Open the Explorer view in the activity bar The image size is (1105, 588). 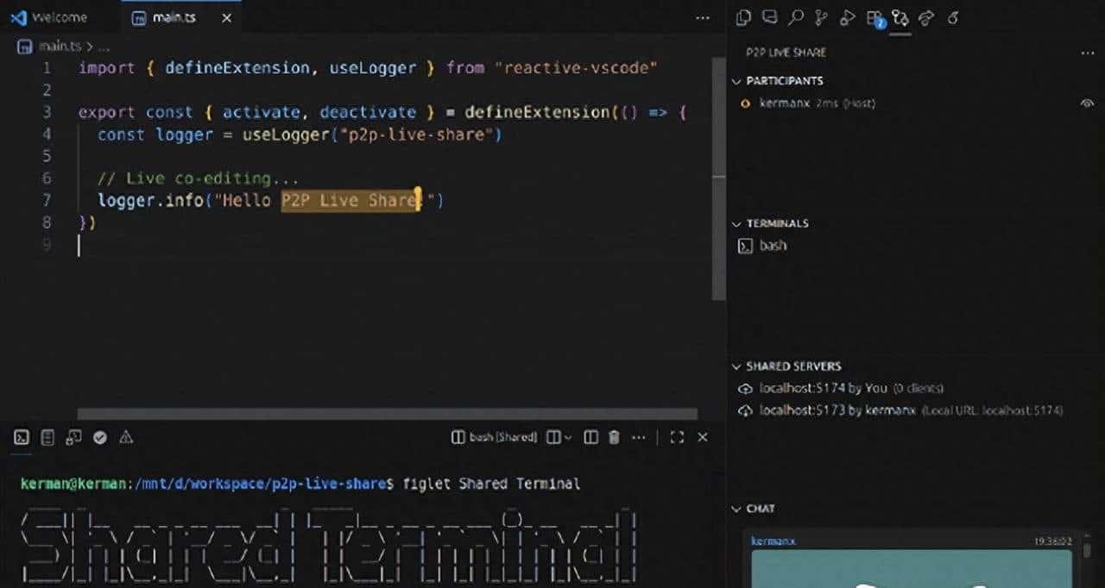(x=742, y=17)
